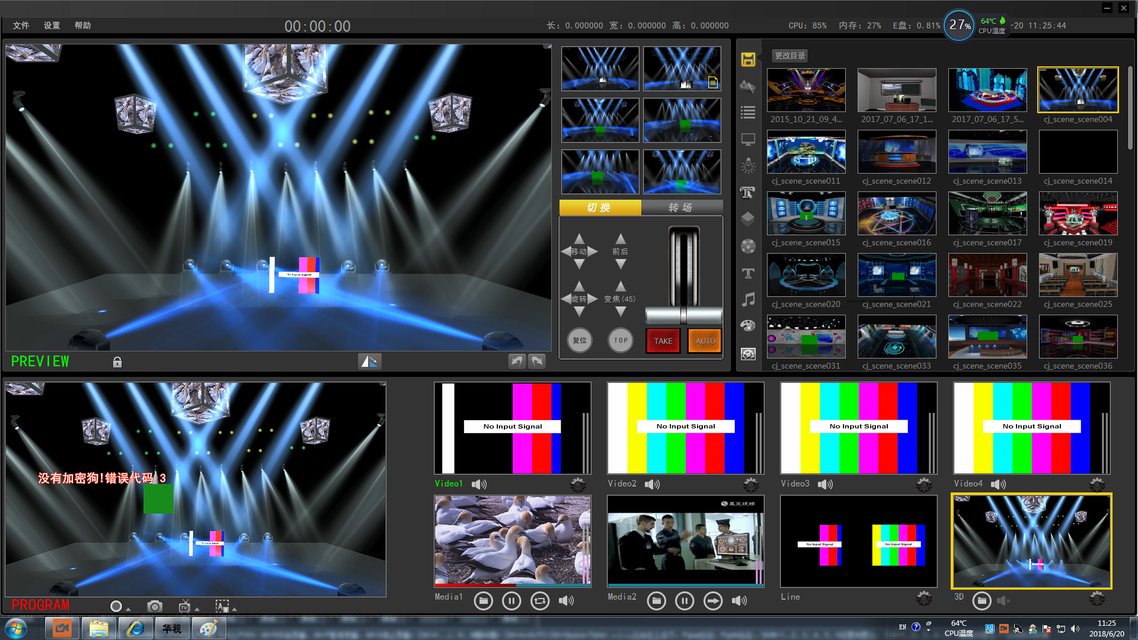Select the layers stack sidebar icon
The width and height of the screenshot is (1138, 640).
click(x=748, y=219)
